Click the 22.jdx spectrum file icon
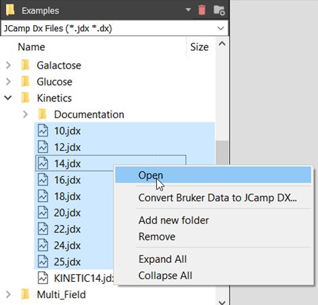318x305 pixels. click(43, 229)
